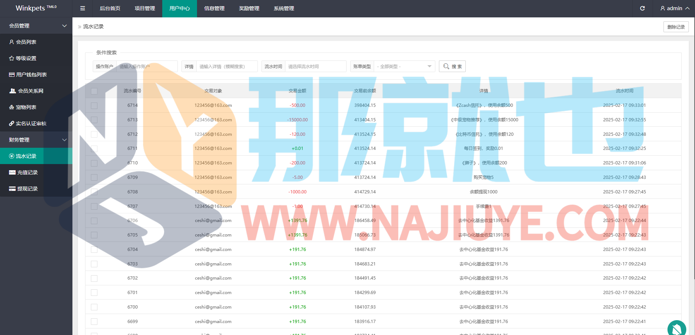Open 等级设置 via its star icon
The height and width of the screenshot is (335, 695).
coord(12,58)
